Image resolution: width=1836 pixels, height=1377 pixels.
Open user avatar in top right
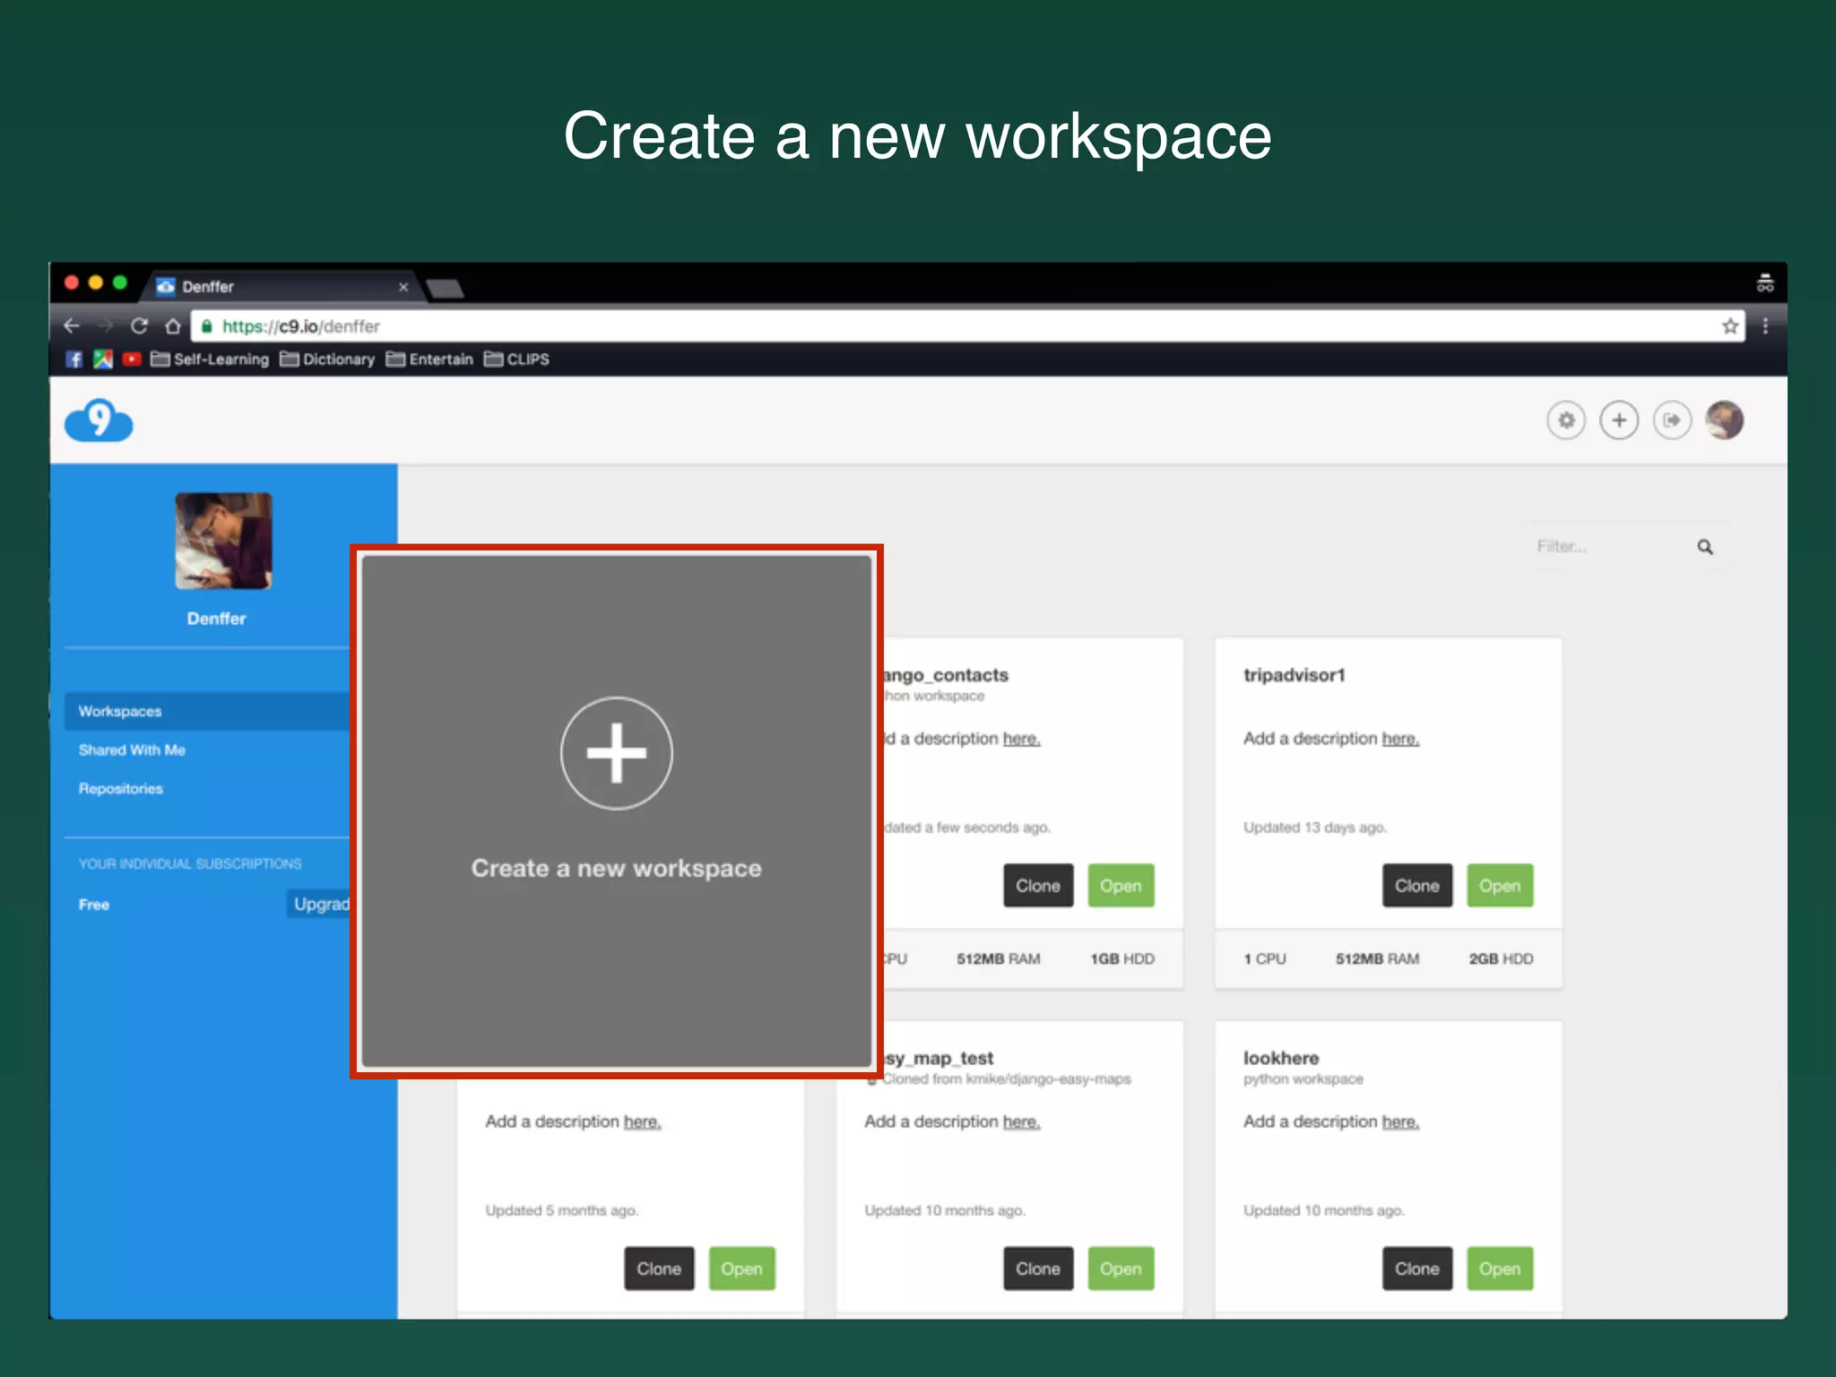coord(1724,420)
